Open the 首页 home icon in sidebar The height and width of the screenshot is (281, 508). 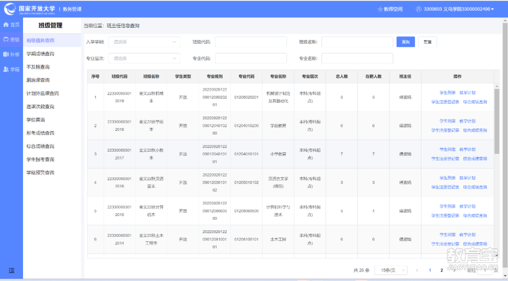(6, 24)
